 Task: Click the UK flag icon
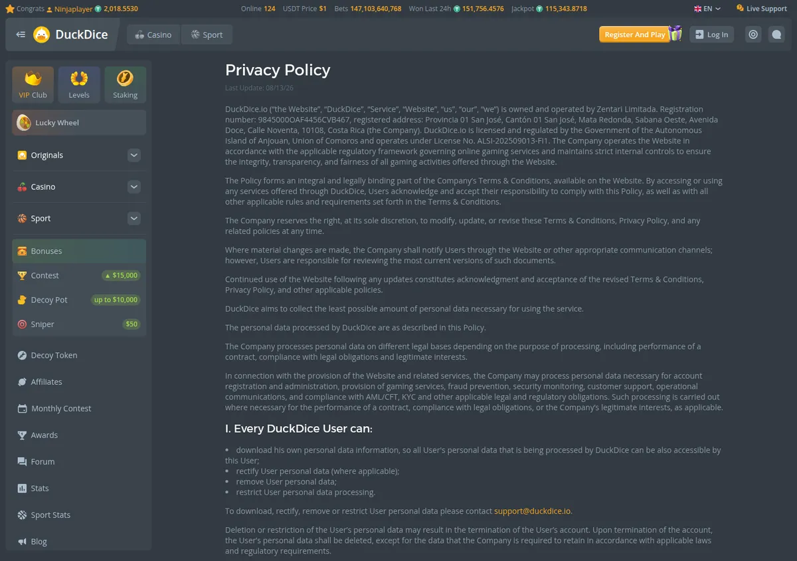click(x=698, y=9)
